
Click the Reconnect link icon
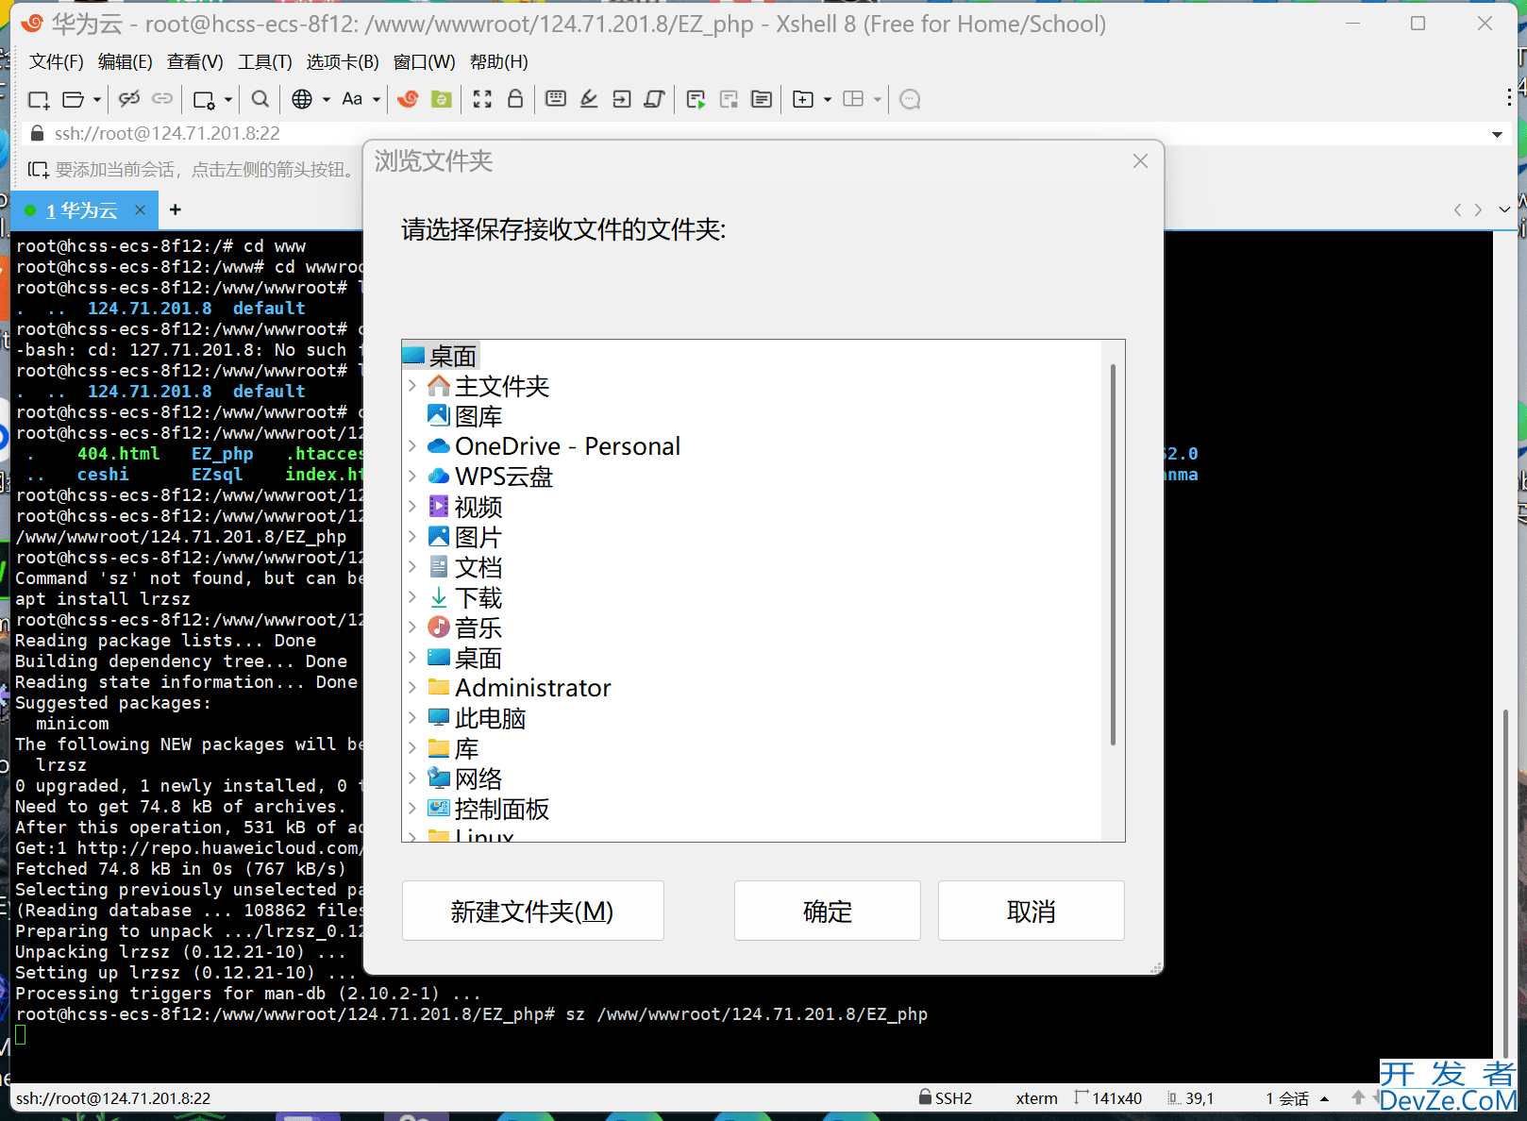point(162,98)
